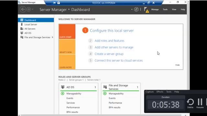Viewport: 207px width, 116px height.
Task: Click the Dashboard sidebar icon
Action: pyautogui.click(x=22, y=20)
